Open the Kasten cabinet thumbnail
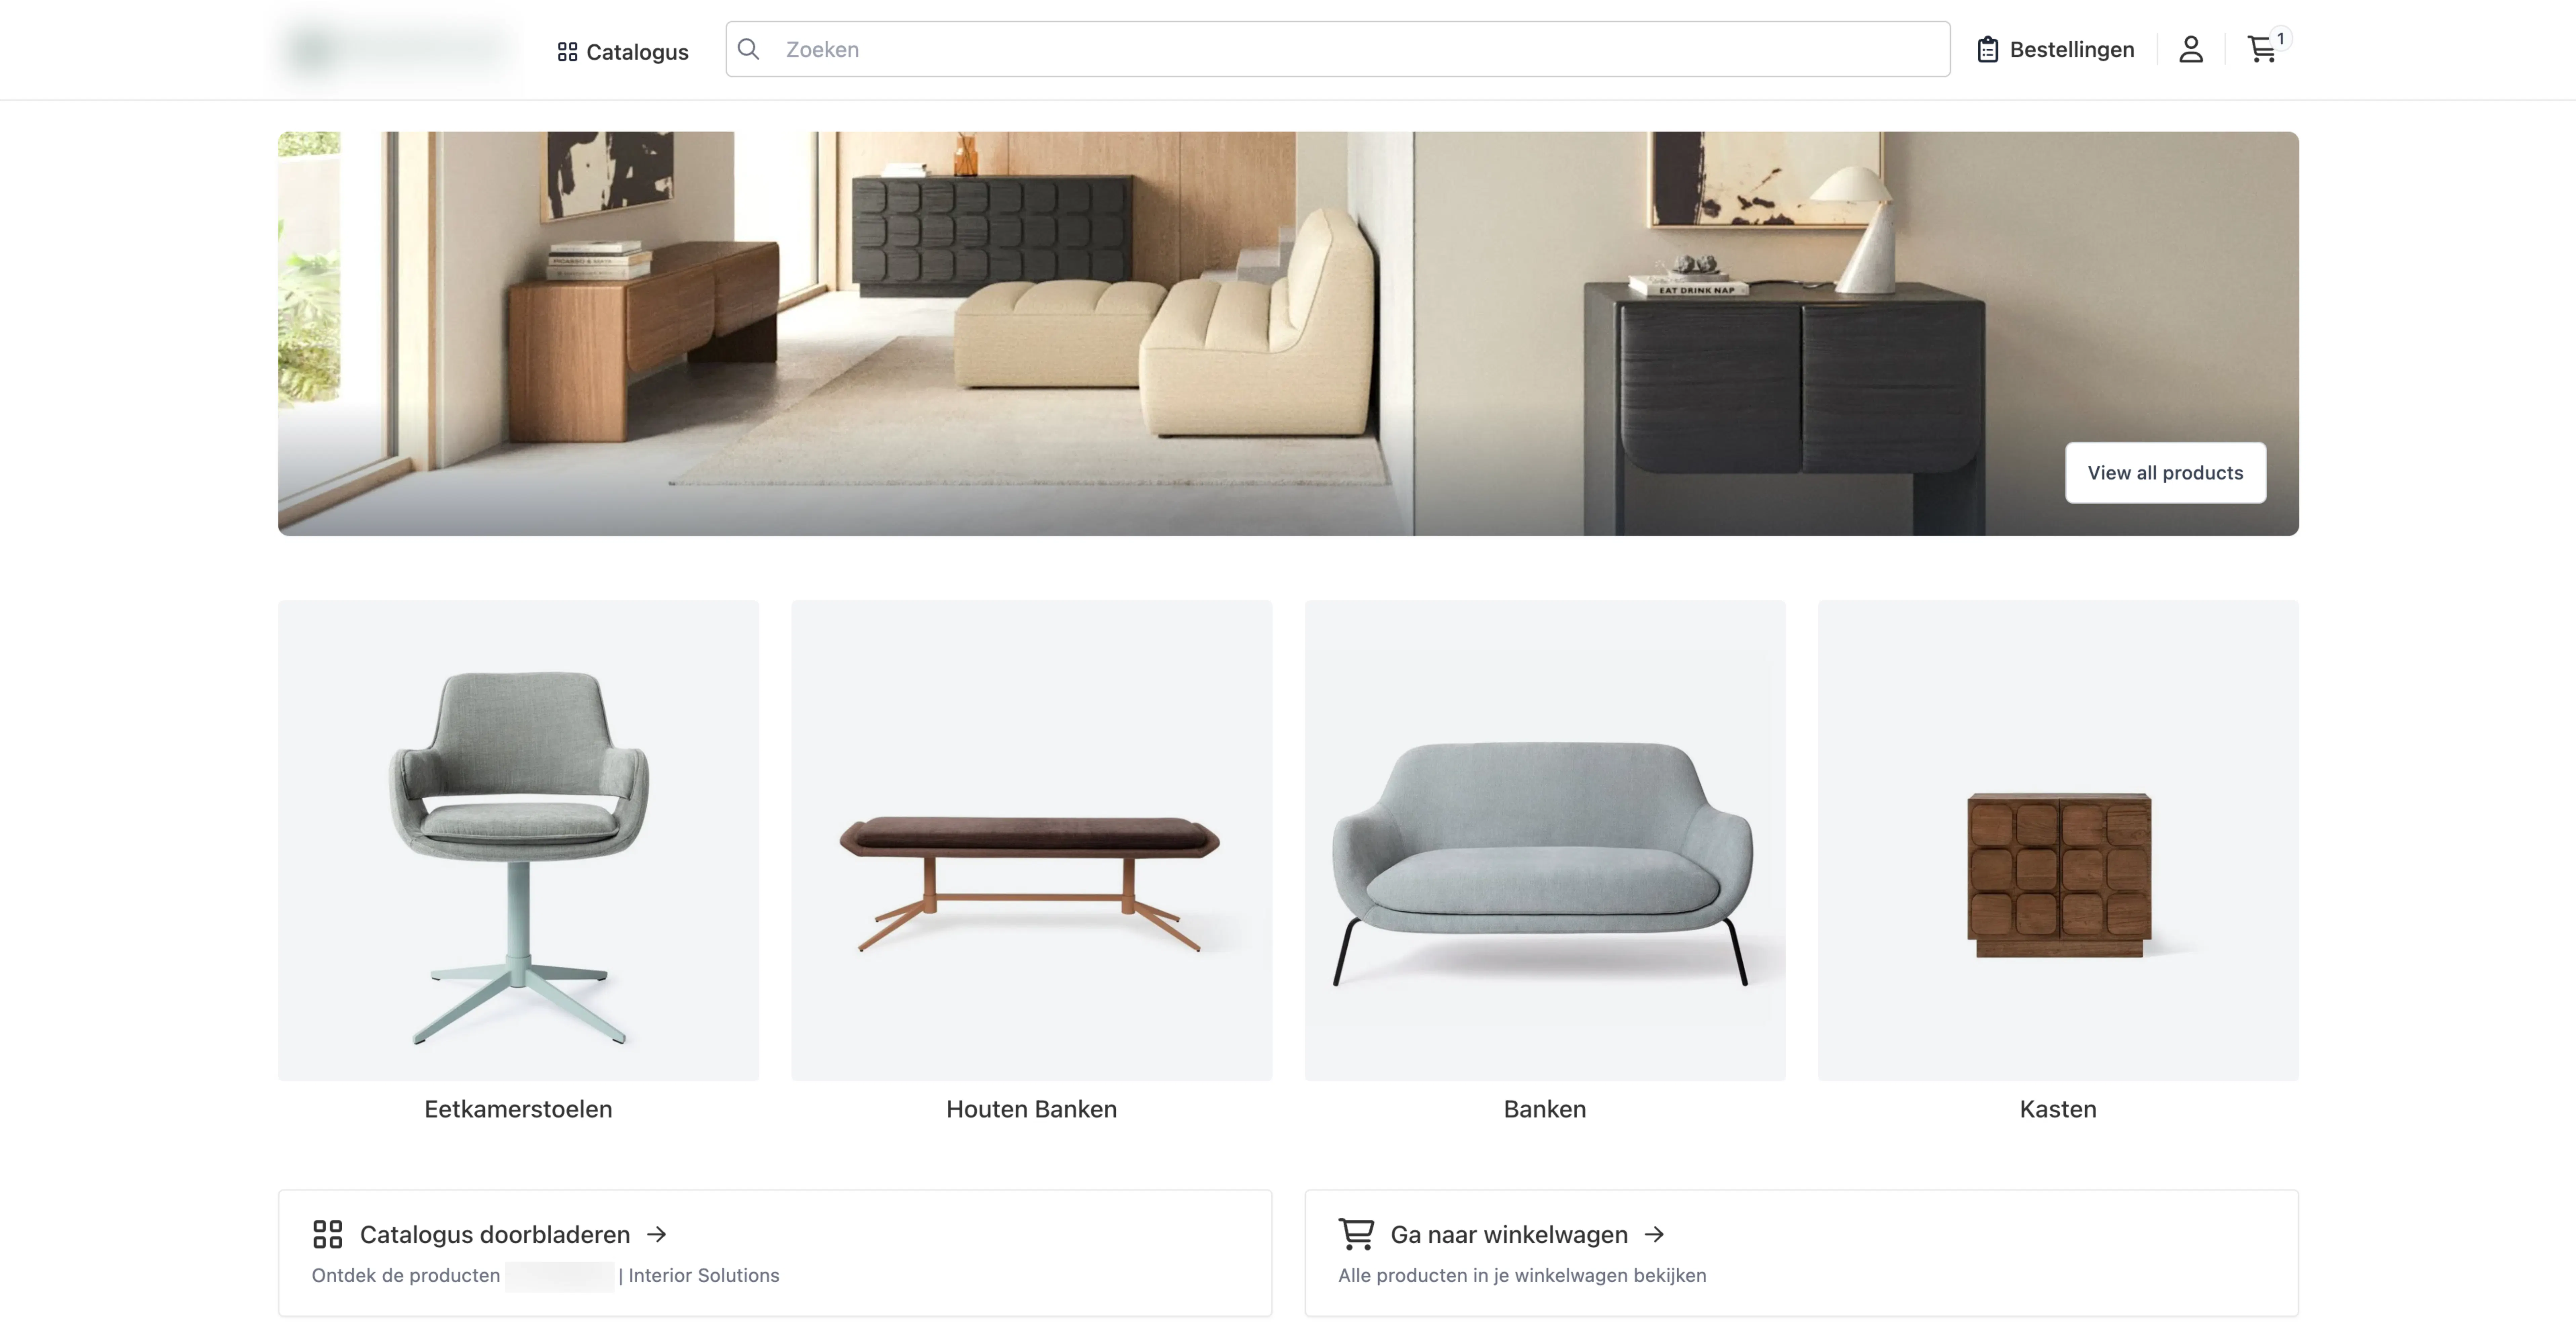 click(2058, 840)
